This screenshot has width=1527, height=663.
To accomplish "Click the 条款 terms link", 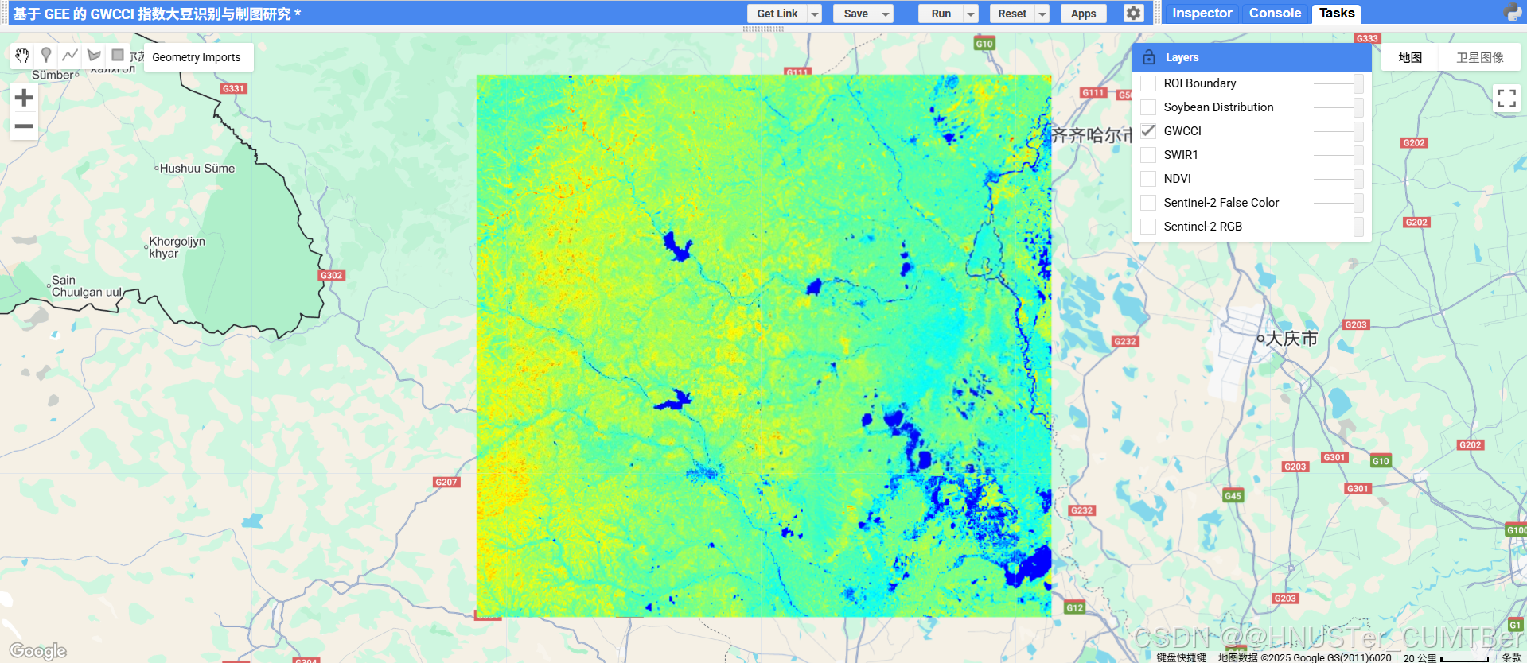I will coord(1511,657).
